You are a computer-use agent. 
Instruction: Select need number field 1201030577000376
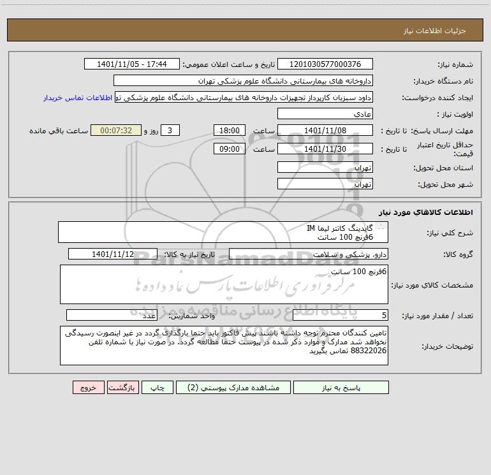pyautogui.click(x=325, y=64)
